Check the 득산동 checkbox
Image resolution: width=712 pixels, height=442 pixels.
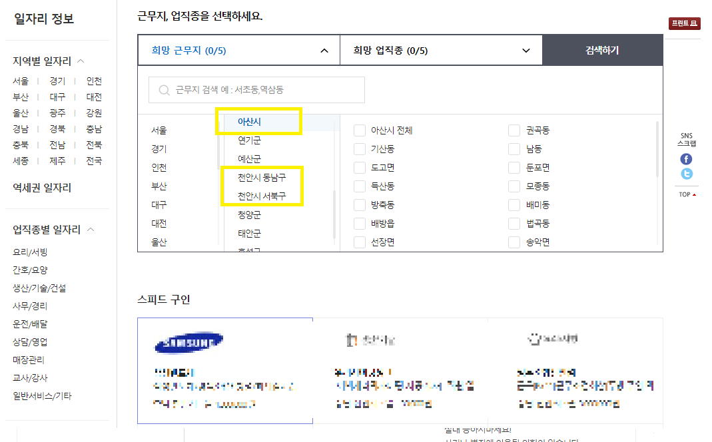(360, 186)
